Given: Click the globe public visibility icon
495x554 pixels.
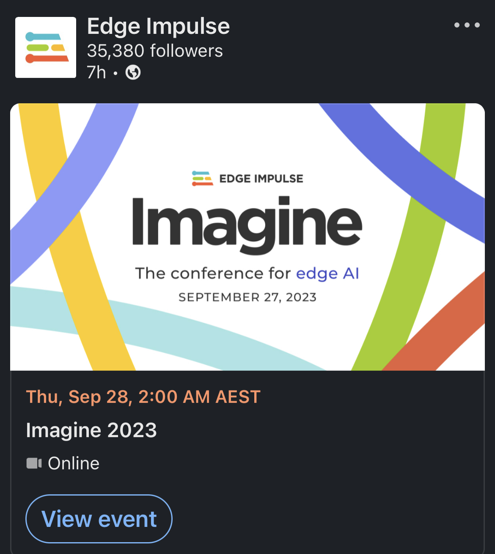Looking at the screenshot, I should (133, 72).
